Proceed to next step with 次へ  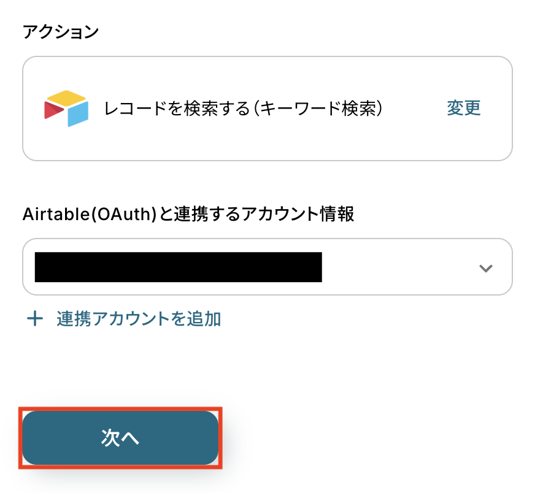tap(120, 438)
